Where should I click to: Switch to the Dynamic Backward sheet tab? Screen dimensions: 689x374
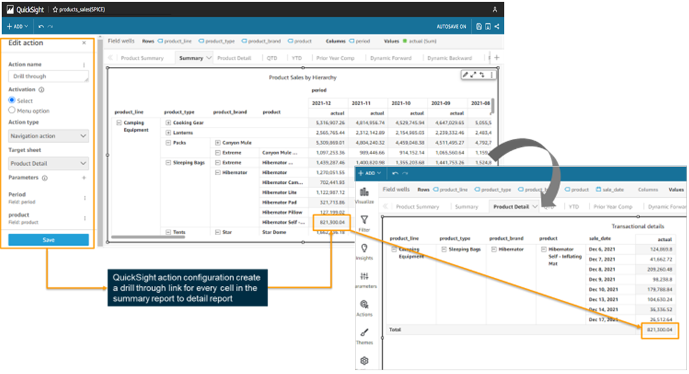449,58
